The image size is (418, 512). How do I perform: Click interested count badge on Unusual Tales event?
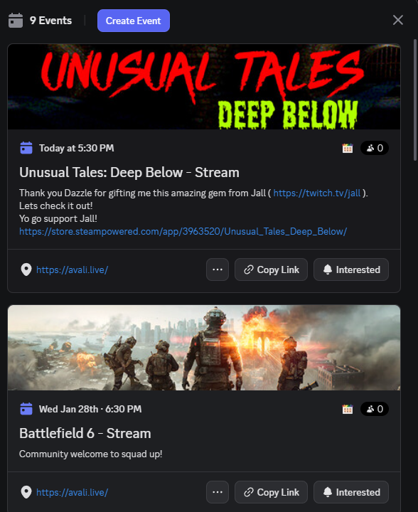point(375,148)
